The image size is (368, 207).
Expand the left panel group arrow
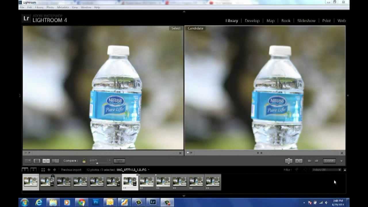20,95
